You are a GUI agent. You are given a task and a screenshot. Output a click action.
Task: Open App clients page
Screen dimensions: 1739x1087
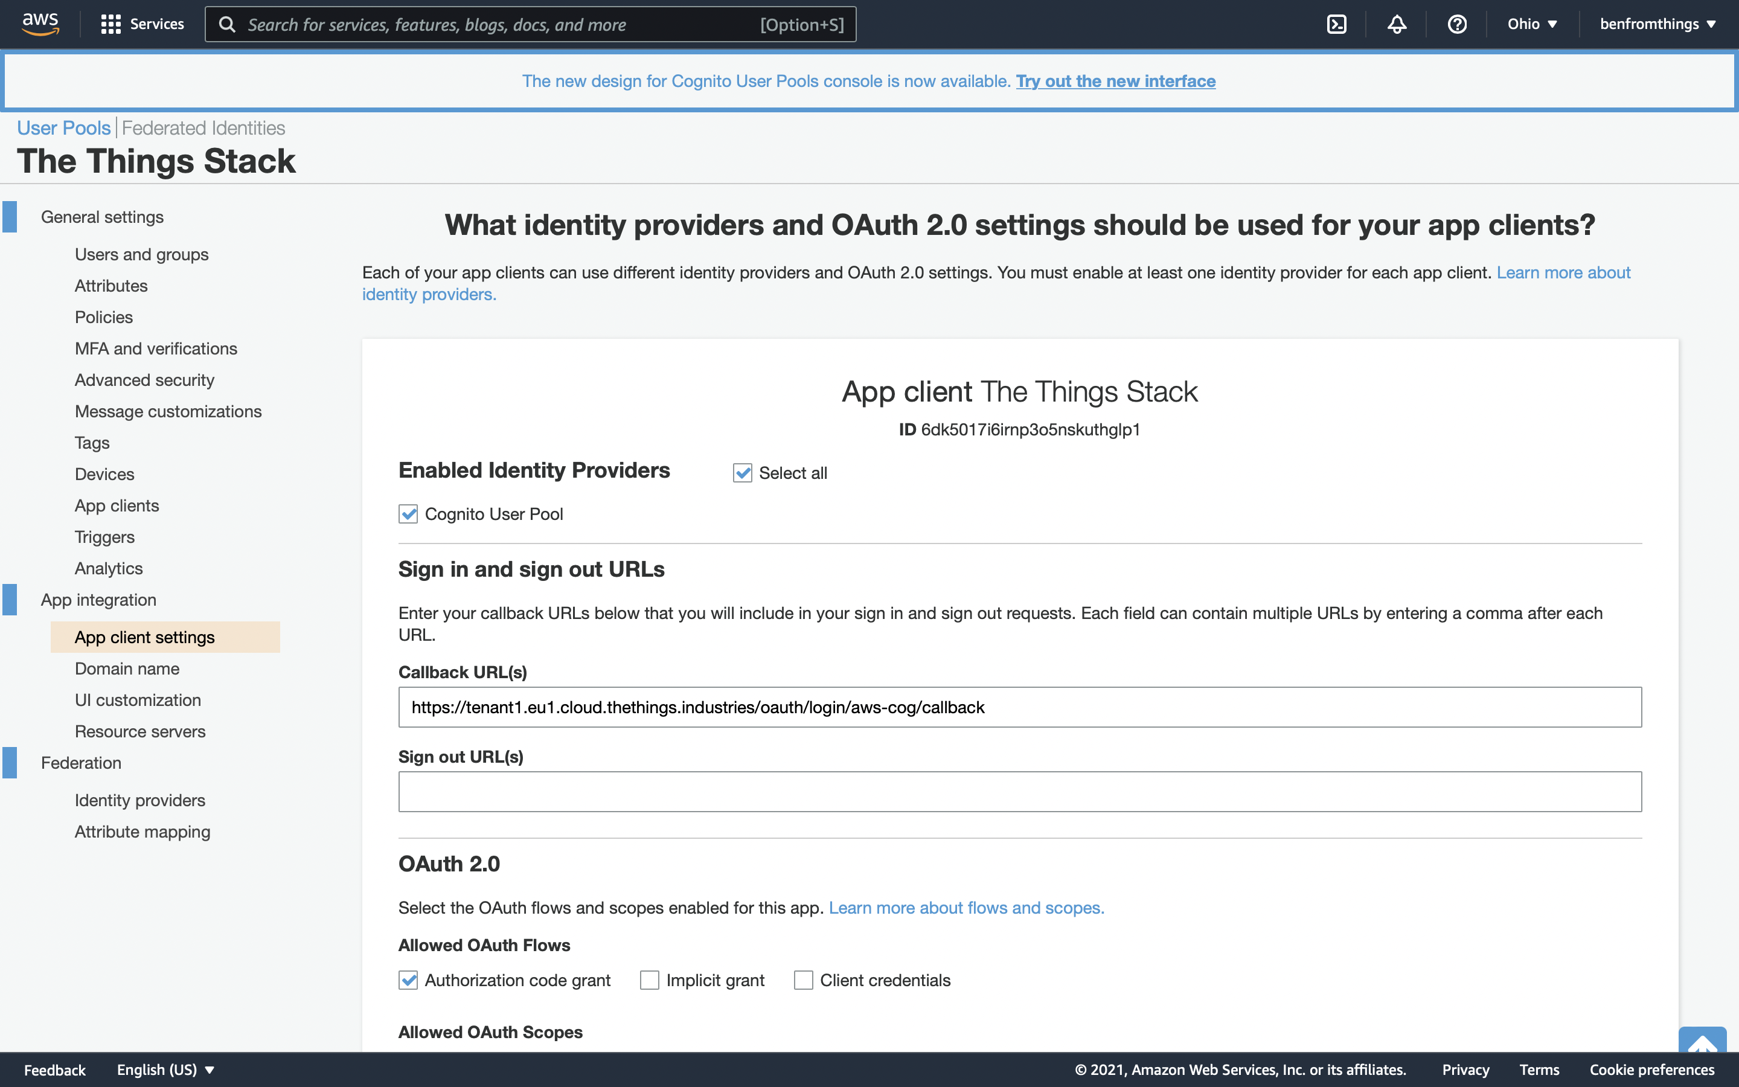point(117,505)
